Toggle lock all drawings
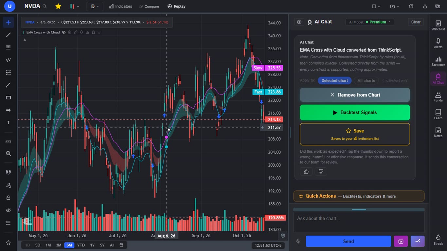 [x=9, y=198]
